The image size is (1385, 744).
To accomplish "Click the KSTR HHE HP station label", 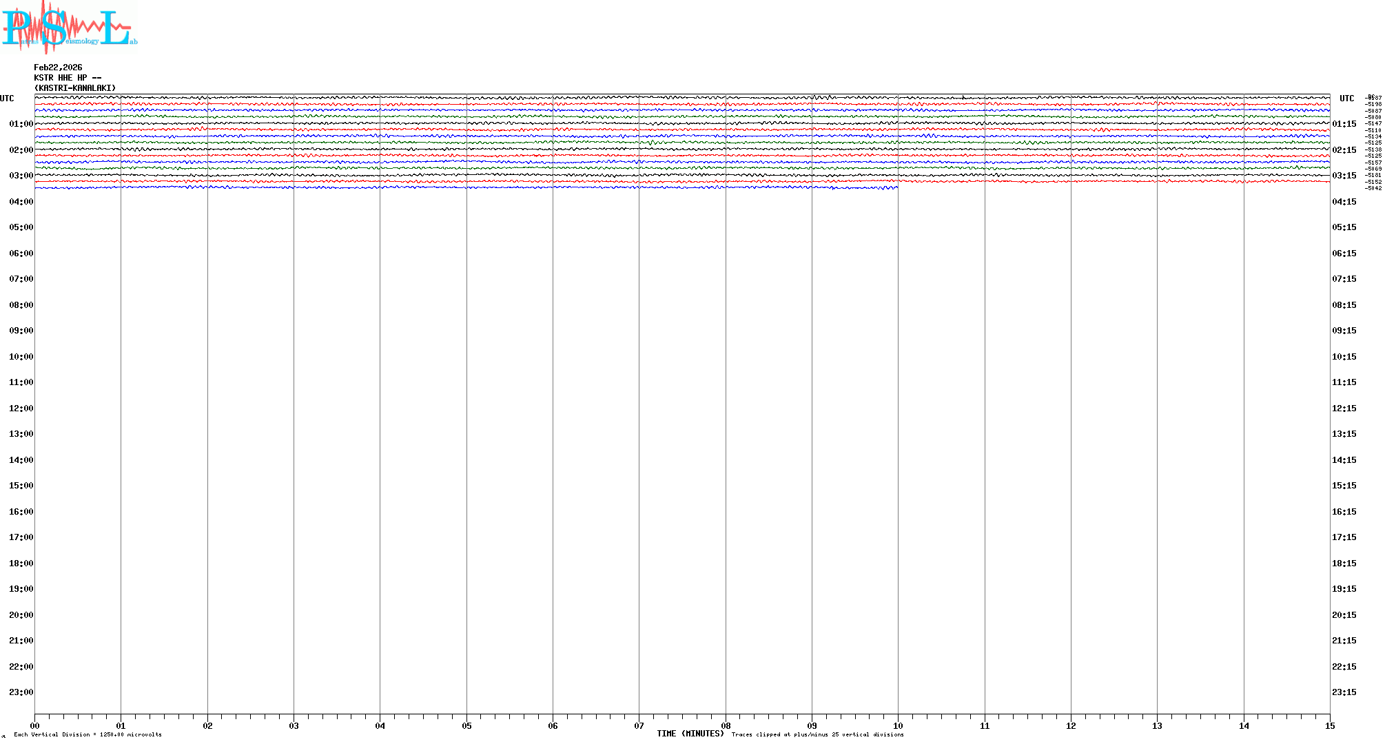I will 68,78.
